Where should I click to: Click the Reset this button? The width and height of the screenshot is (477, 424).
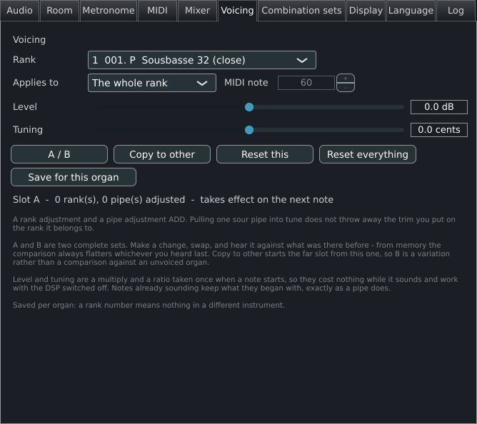(x=265, y=154)
